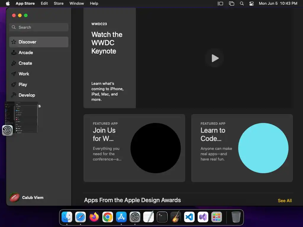Minimize the App Store window
This screenshot has height=227, width=303.
[20, 15]
